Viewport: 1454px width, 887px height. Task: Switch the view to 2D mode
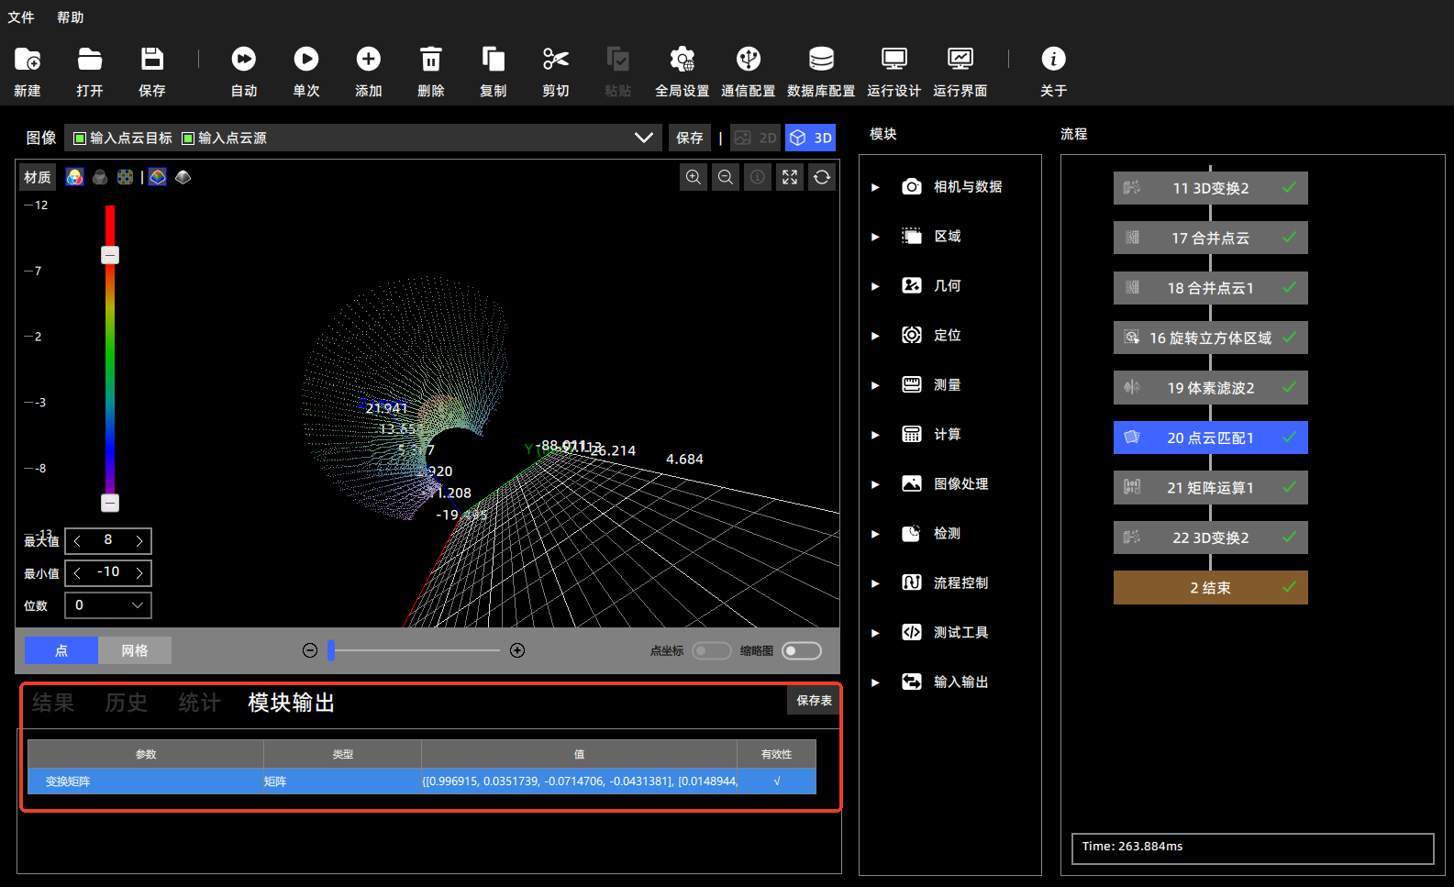755,138
